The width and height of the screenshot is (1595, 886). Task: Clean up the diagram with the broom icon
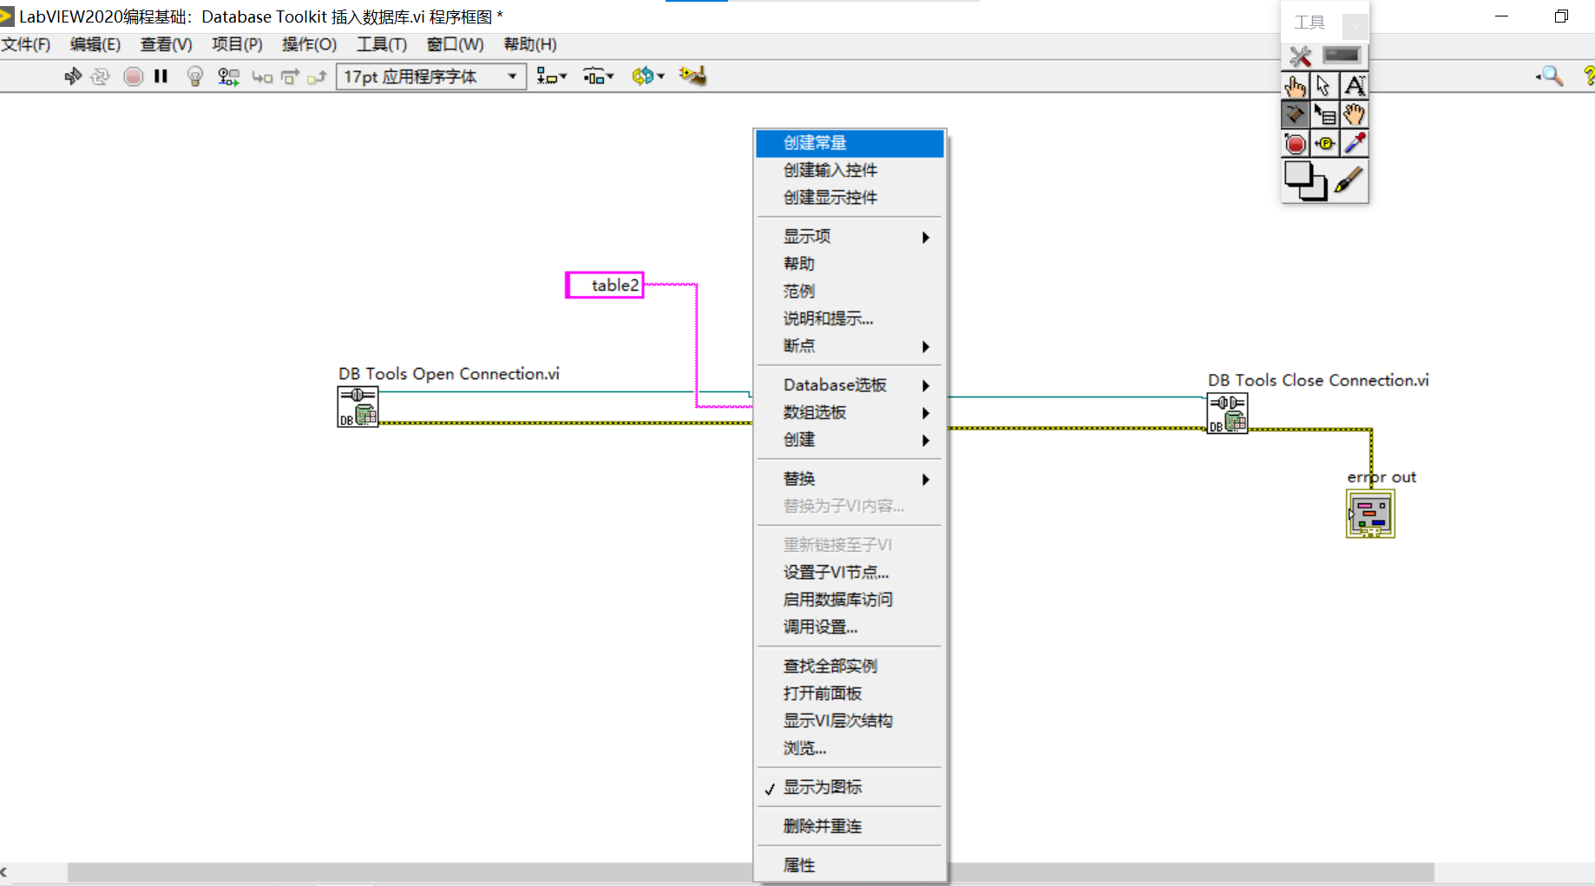tap(692, 76)
